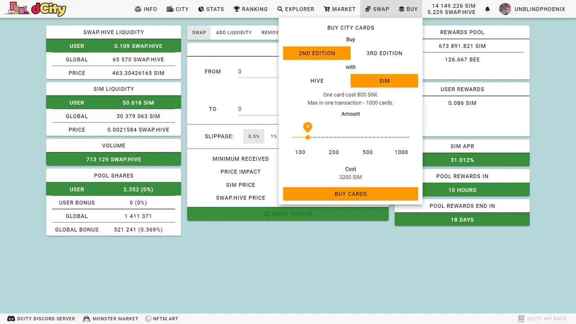Click global bonus 521 241 (0.369%)

[x=138, y=229]
